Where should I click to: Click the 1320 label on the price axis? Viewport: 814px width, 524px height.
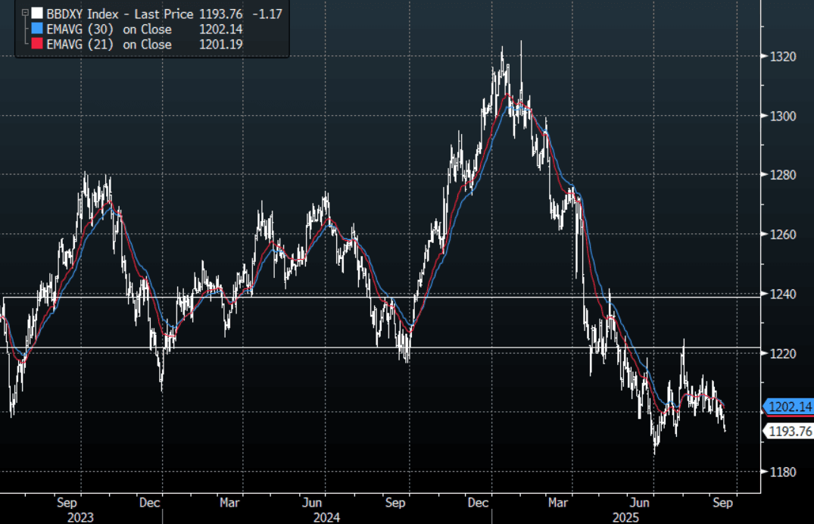(783, 57)
